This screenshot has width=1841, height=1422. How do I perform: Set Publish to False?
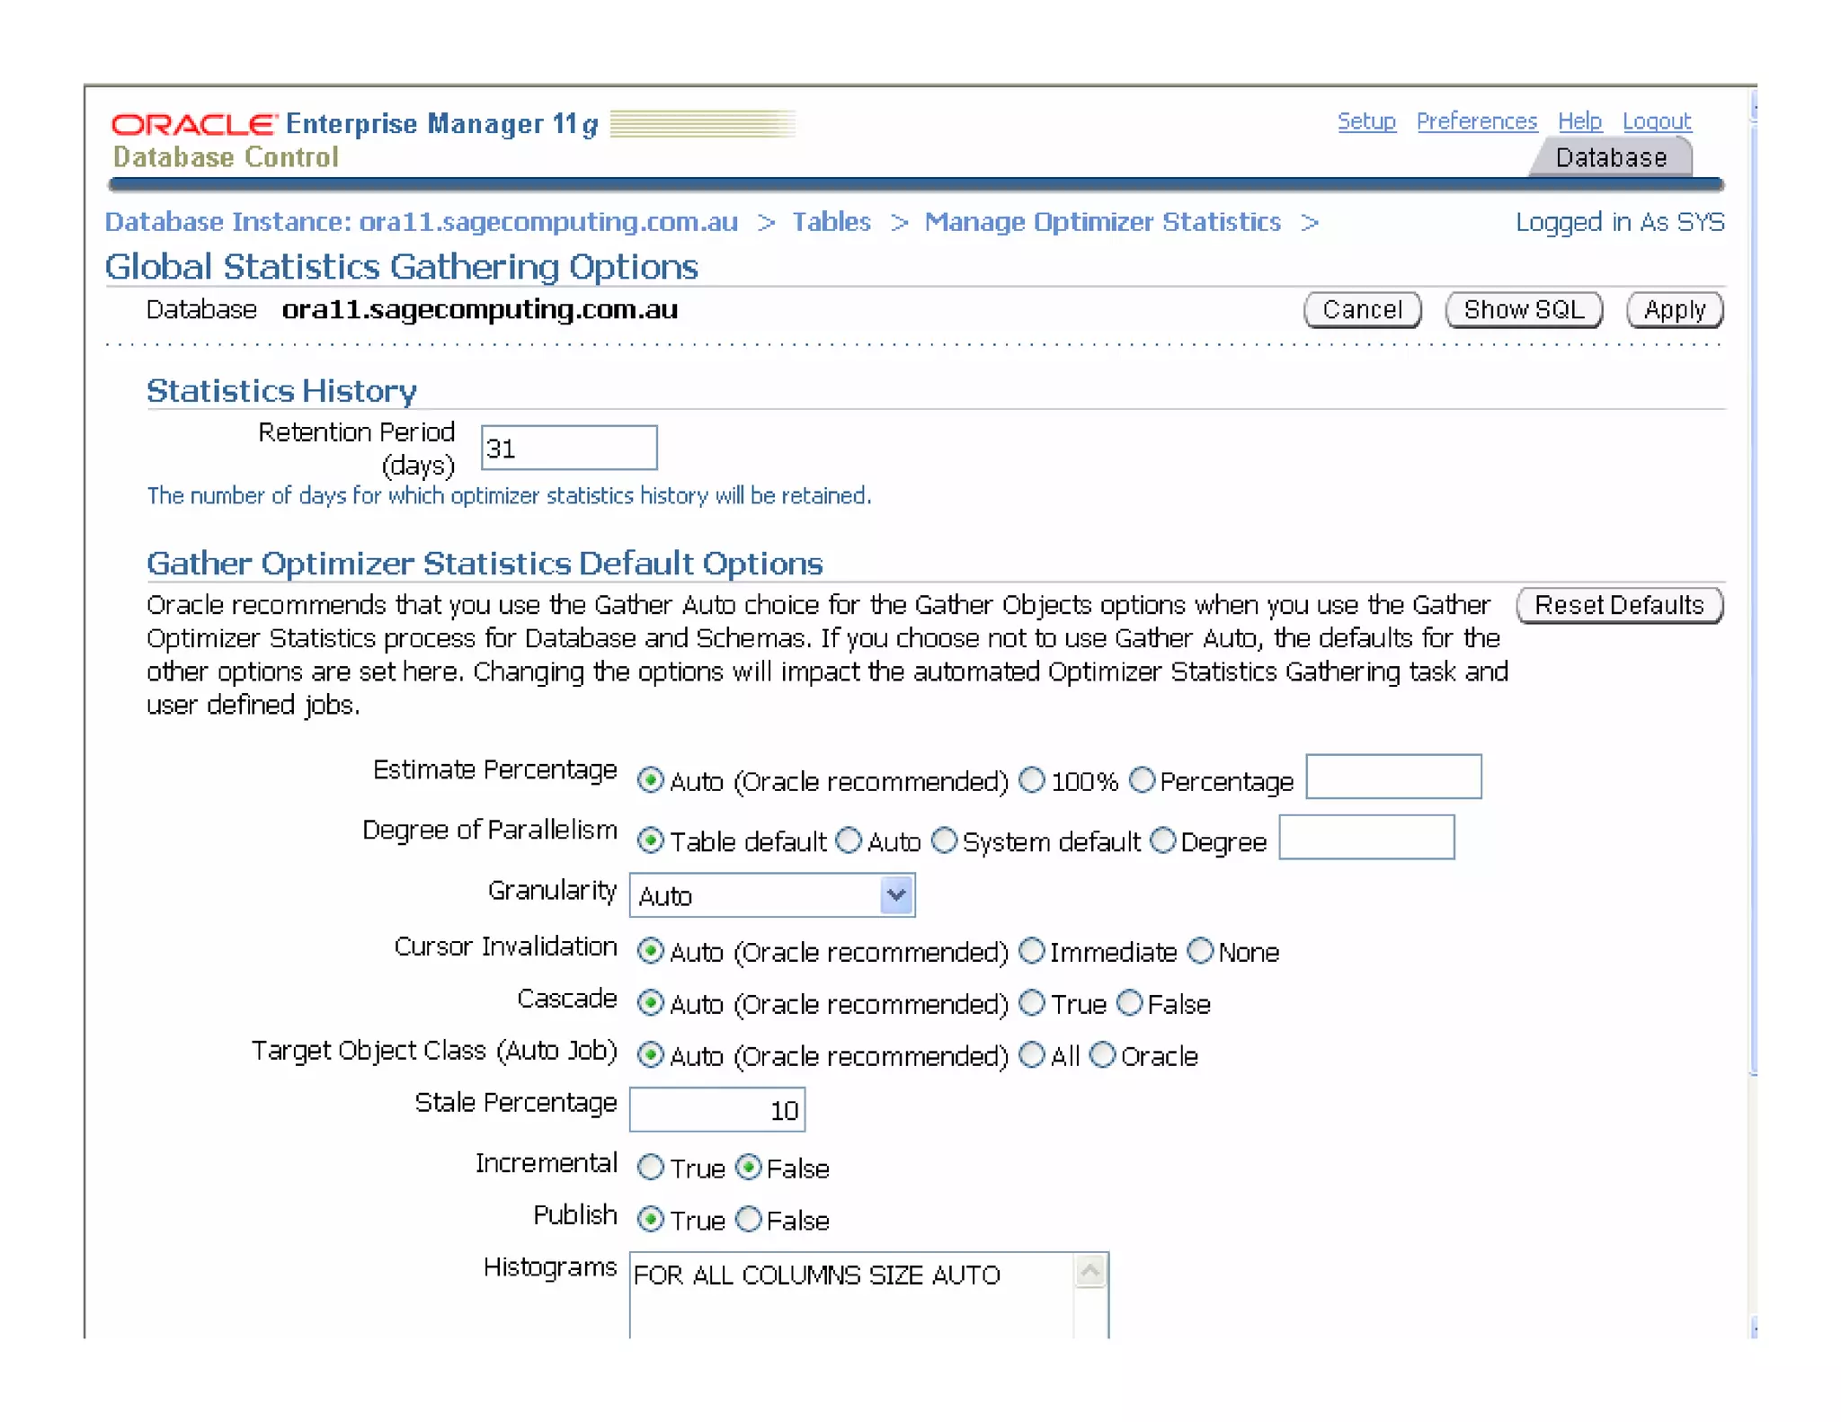749,1219
